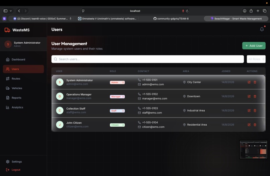This screenshot has width=270, height=176.
Task: Go forward in browser history
Action: [25, 11]
